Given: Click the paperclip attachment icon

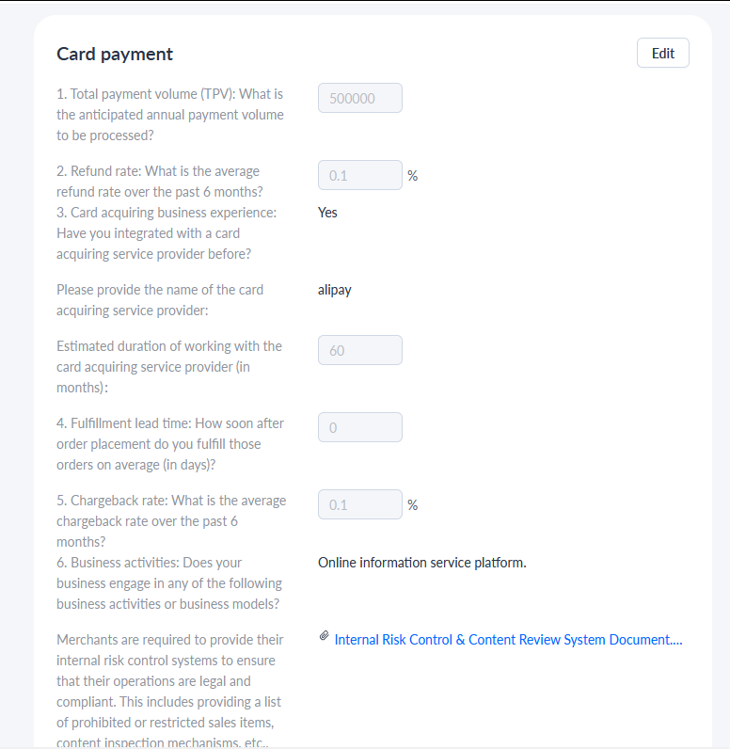Looking at the screenshot, I should click(325, 636).
